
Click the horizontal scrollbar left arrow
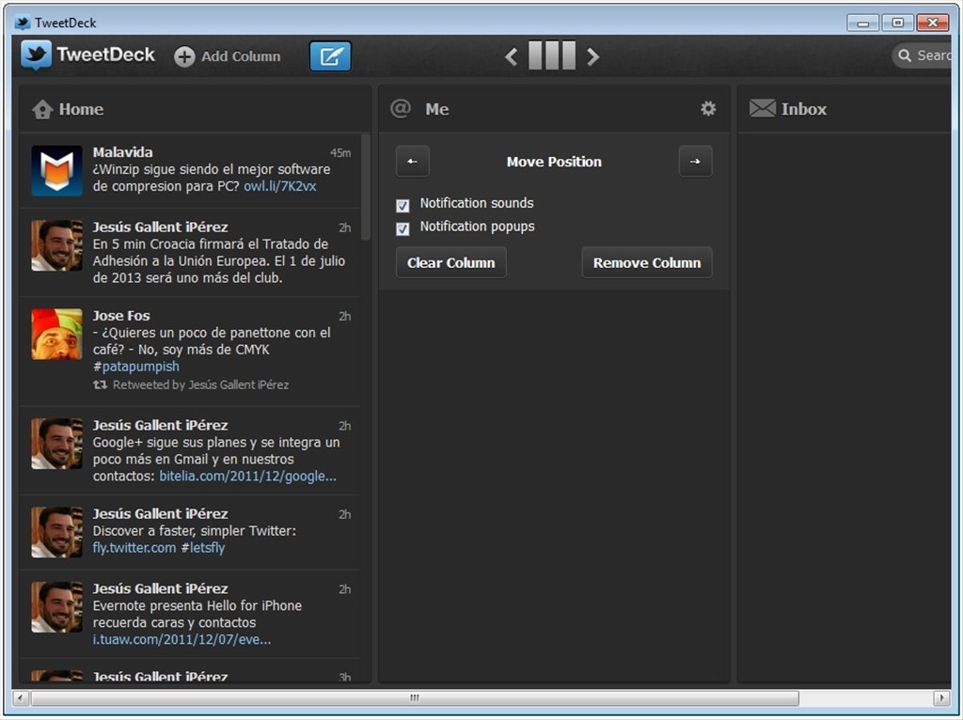pyautogui.click(x=21, y=697)
